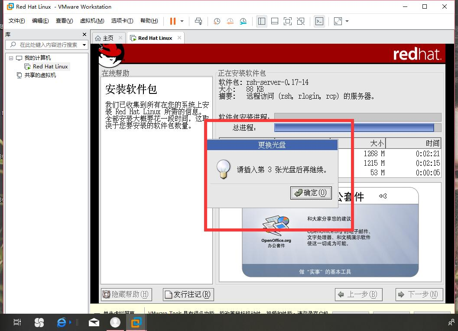Open the Mail app on the taskbar
The image size is (458, 331).
tap(94, 322)
